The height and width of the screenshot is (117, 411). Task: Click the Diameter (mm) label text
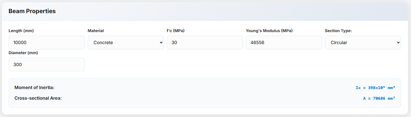[23, 53]
